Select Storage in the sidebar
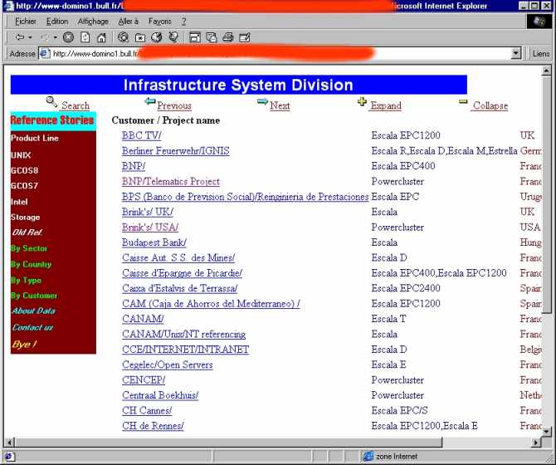Image resolution: width=556 pixels, height=465 pixels. pos(25,217)
